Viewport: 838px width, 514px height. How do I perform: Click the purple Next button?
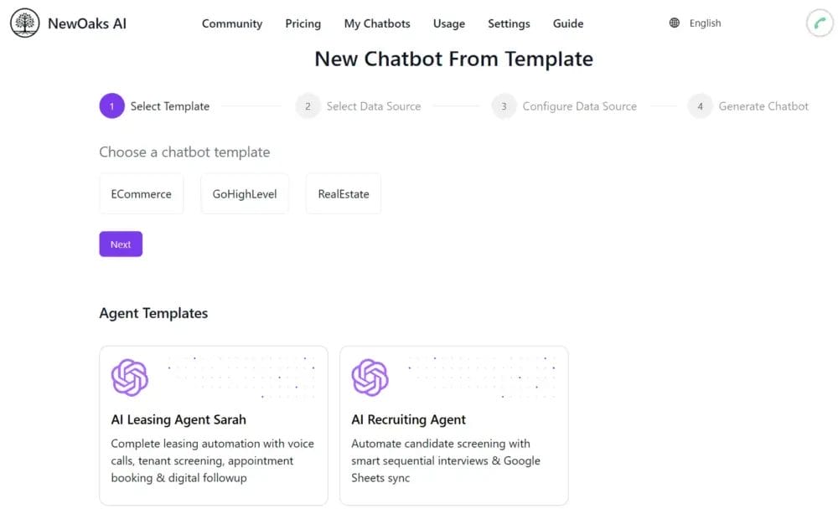coord(121,244)
